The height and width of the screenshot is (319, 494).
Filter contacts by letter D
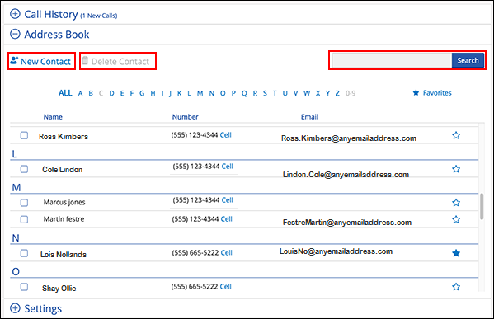coord(111,93)
